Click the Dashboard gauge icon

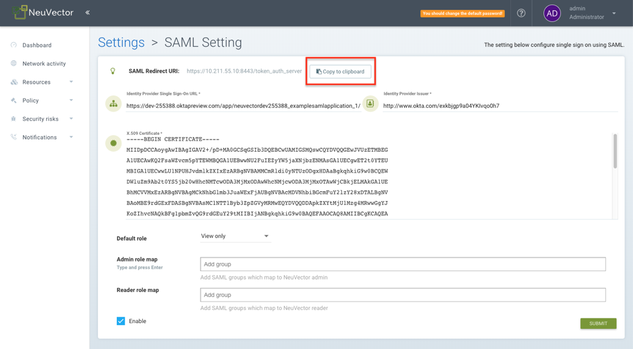tap(14, 45)
